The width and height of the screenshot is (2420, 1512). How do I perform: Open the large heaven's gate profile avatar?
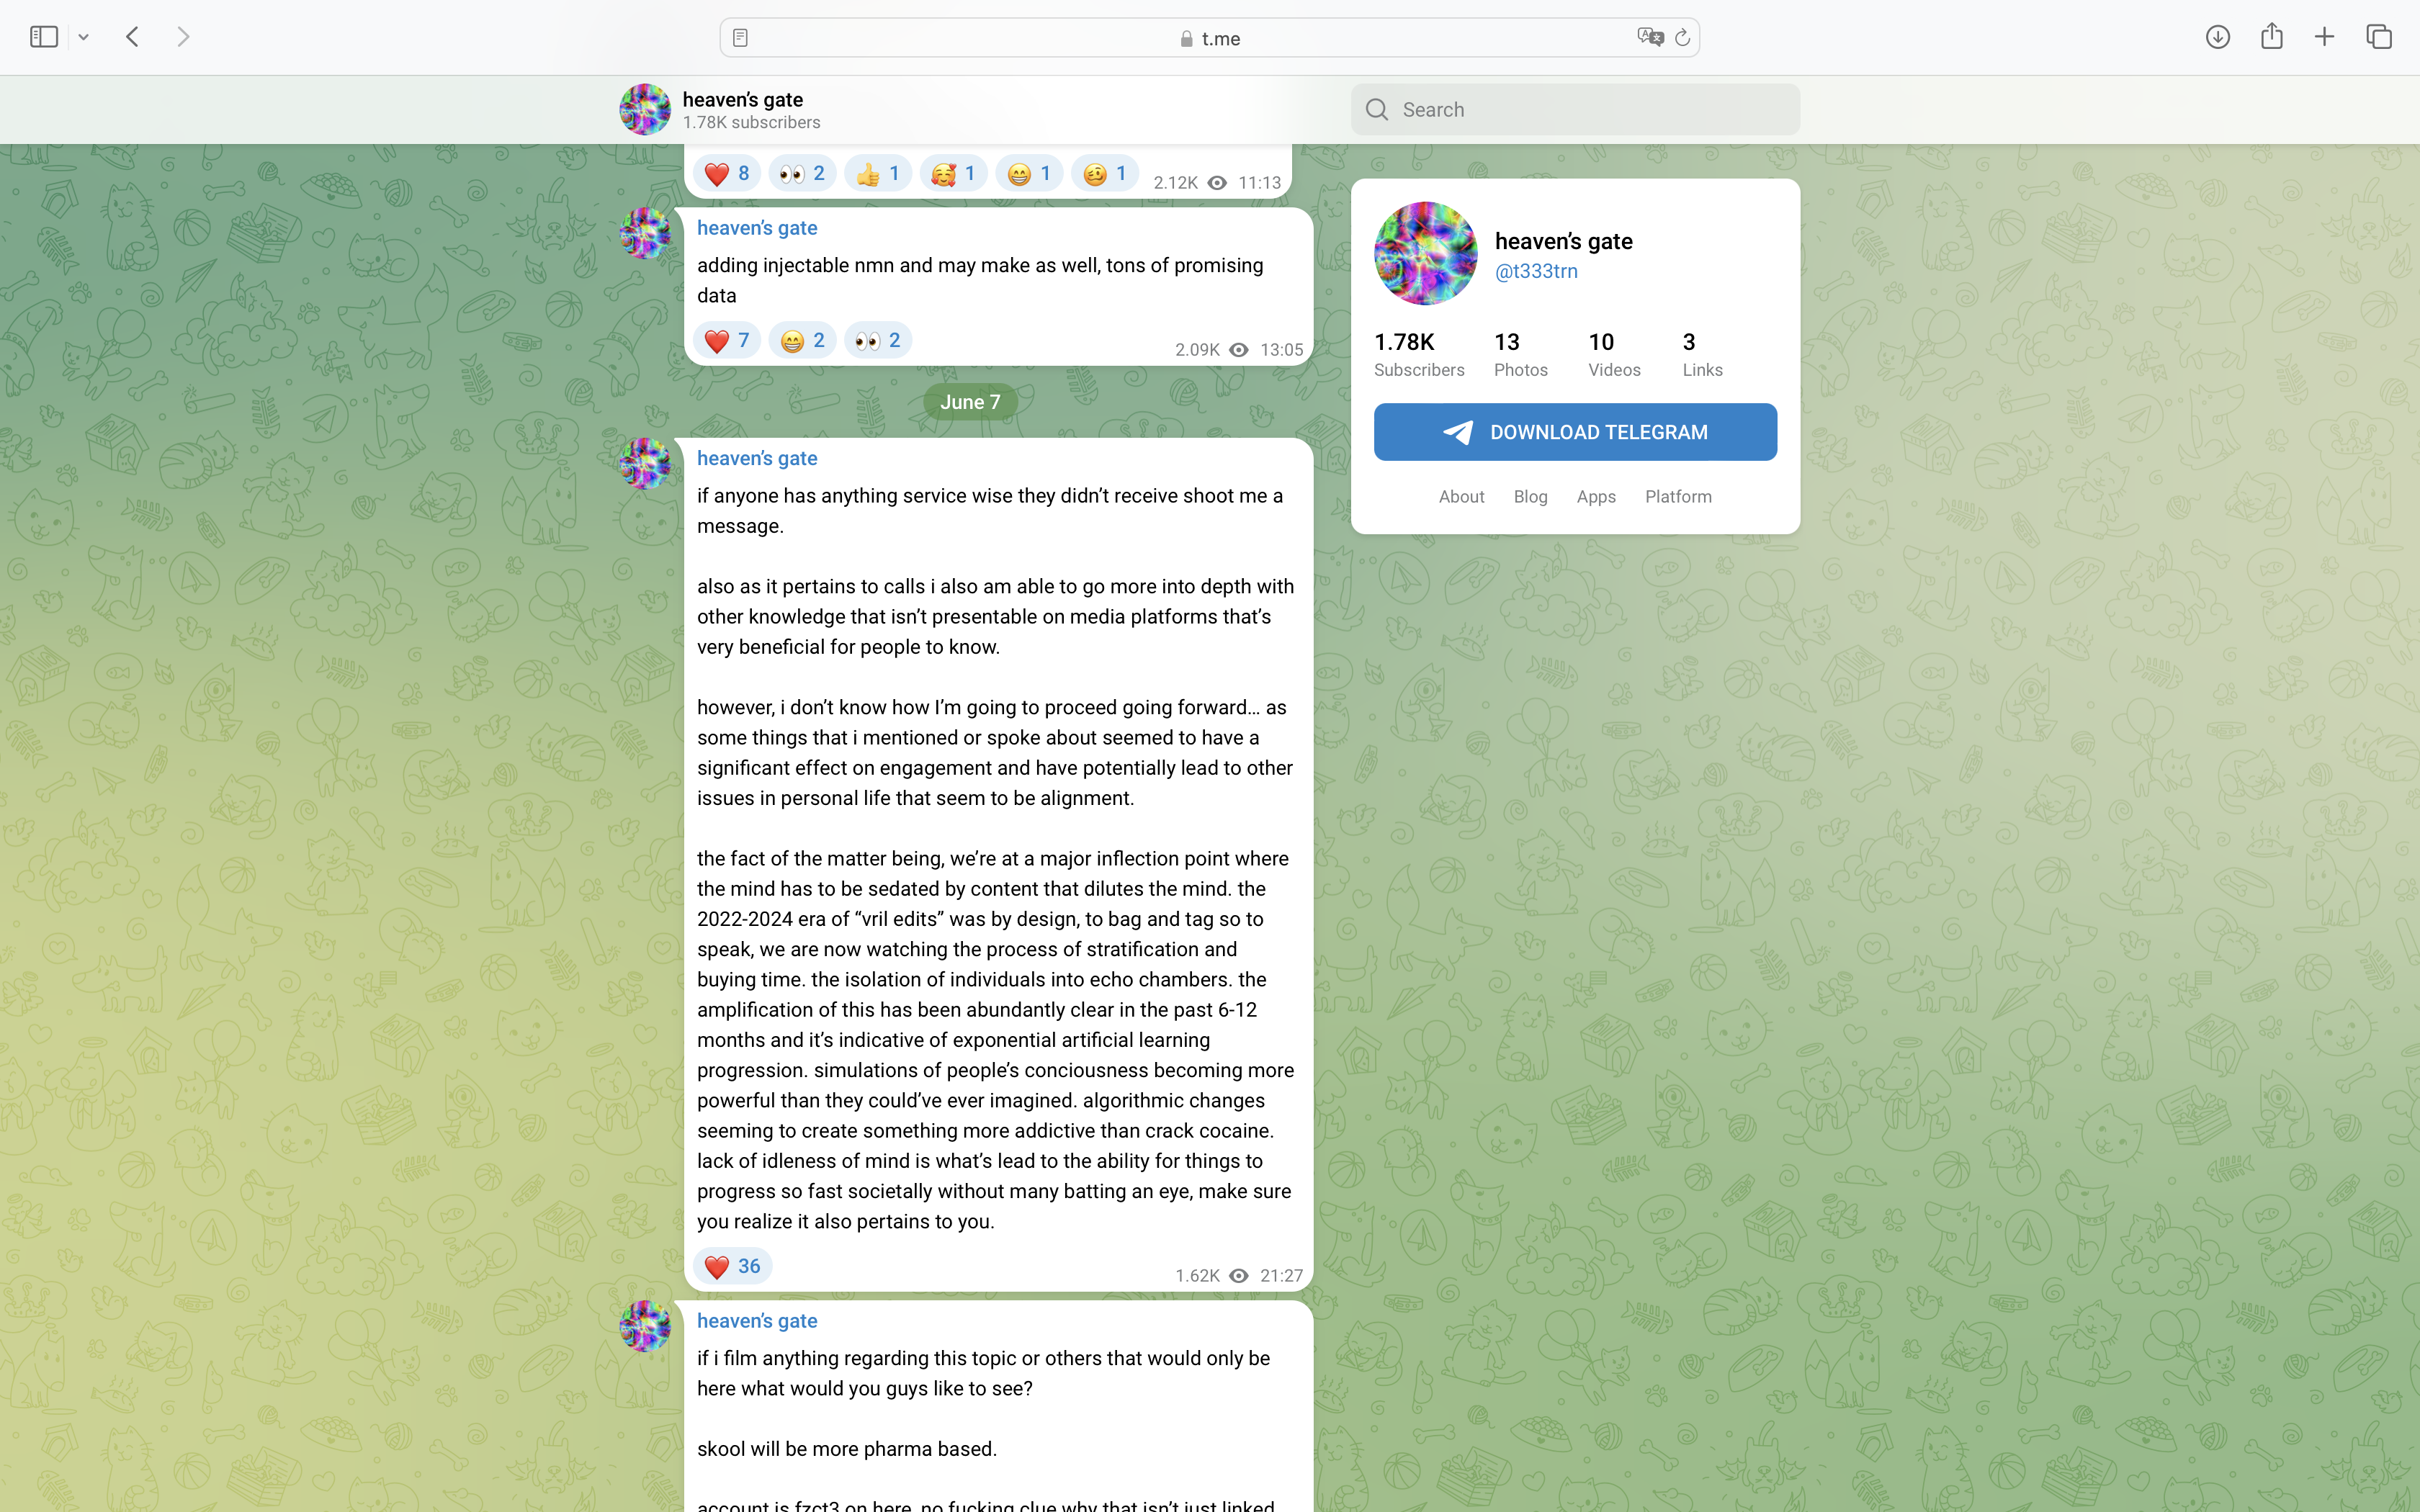[x=1425, y=253]
